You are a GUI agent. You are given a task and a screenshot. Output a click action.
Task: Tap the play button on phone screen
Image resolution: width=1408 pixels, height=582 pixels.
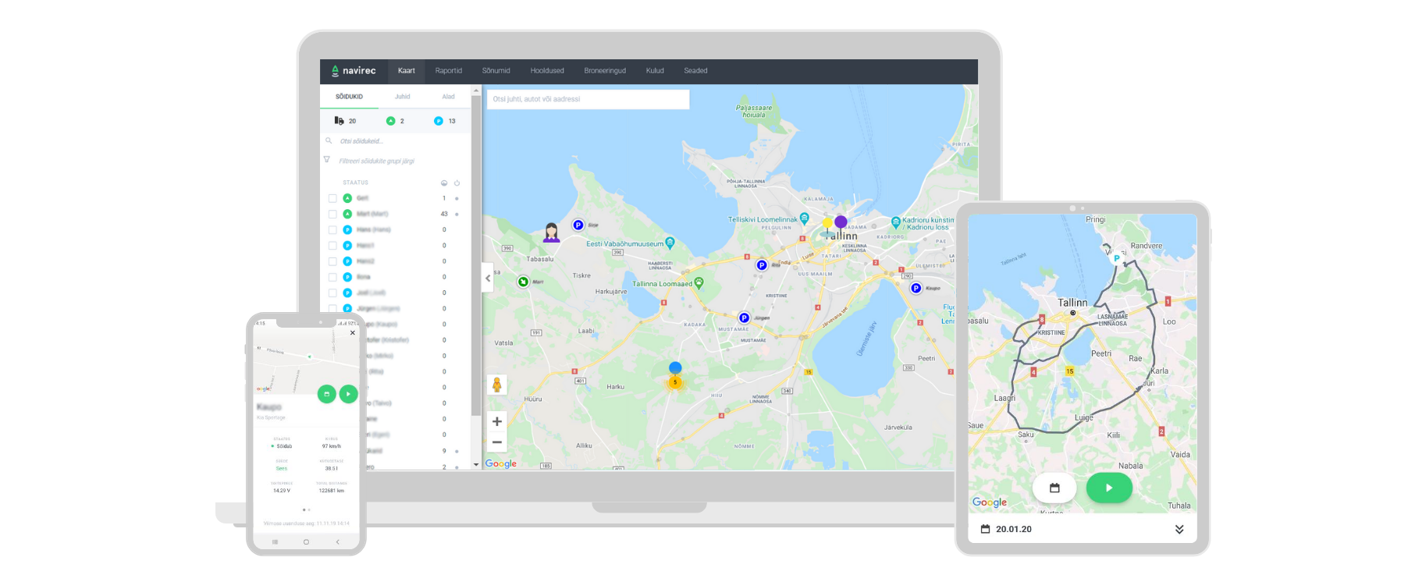tap(348, 394)
